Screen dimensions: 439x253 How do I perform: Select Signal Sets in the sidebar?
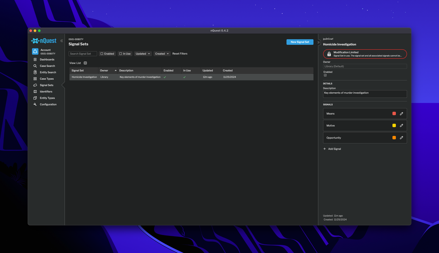coord(47,85)
